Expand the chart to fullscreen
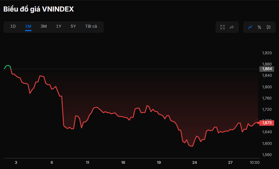This screenshot has height=169, width=279. (222, 27)
